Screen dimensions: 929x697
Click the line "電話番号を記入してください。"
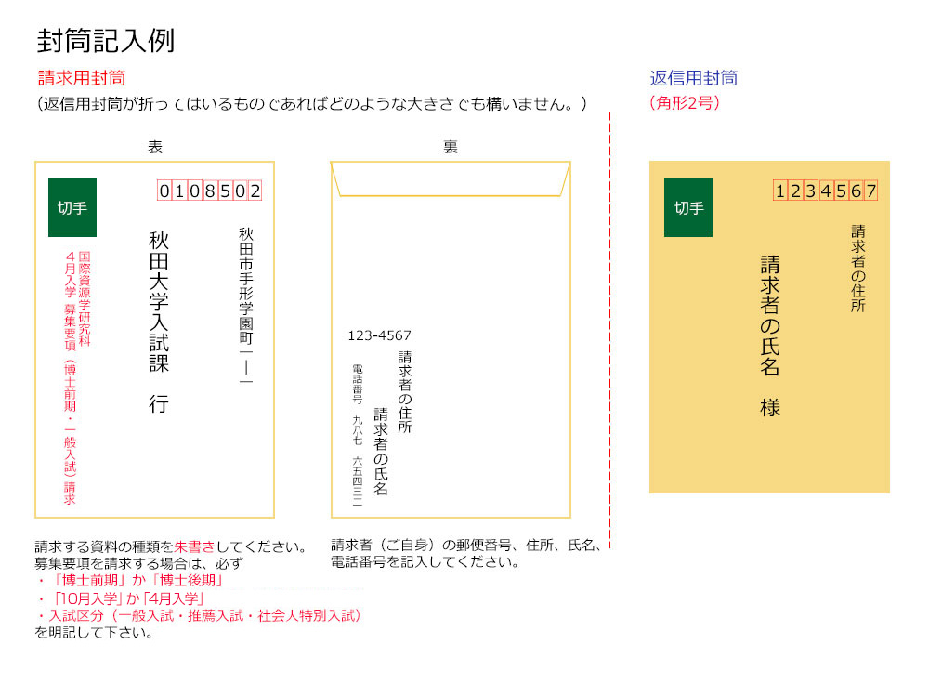[425, 562]
